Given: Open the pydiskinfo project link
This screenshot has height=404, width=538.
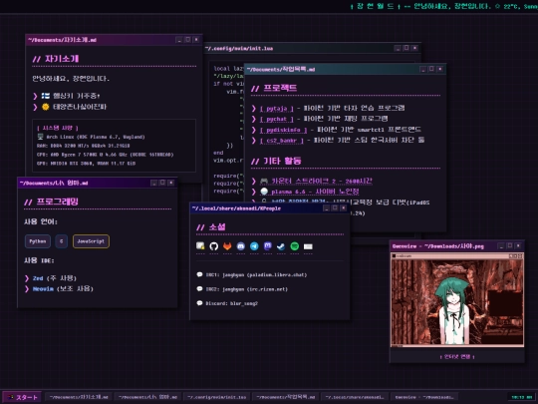Looking at the screenshot, I should coord(283,130).
